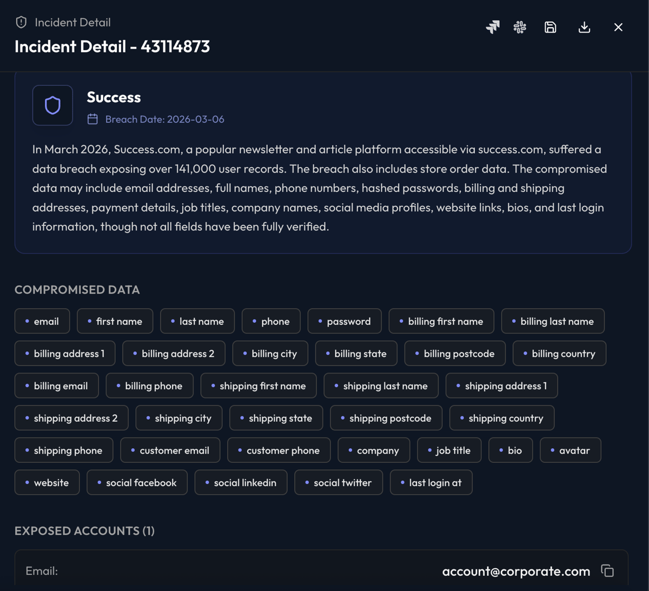Click the Success breach shield badge
Viewport: 649px width, 591px height.
[52, 105]
